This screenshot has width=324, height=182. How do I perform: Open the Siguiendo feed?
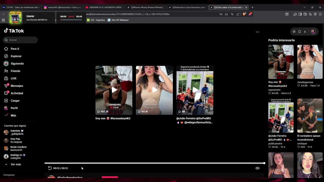17,64
